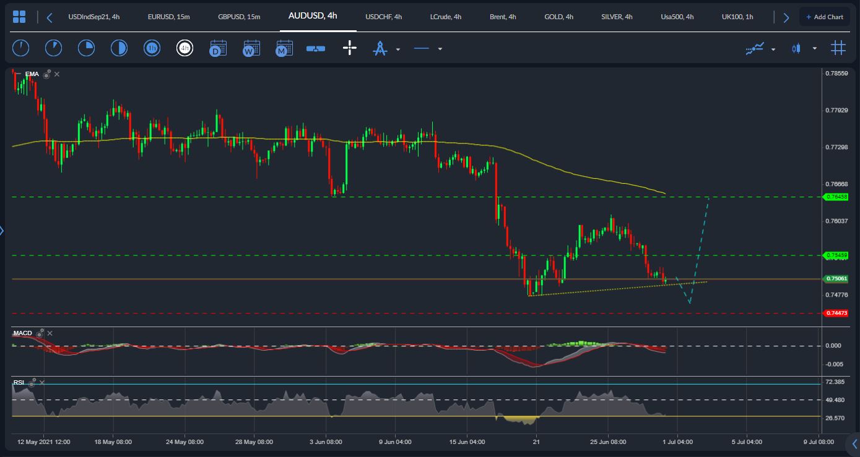Click the 25 Jun 08:00 time label
Viewport: 860px width, 457px height.
(608, 442)
